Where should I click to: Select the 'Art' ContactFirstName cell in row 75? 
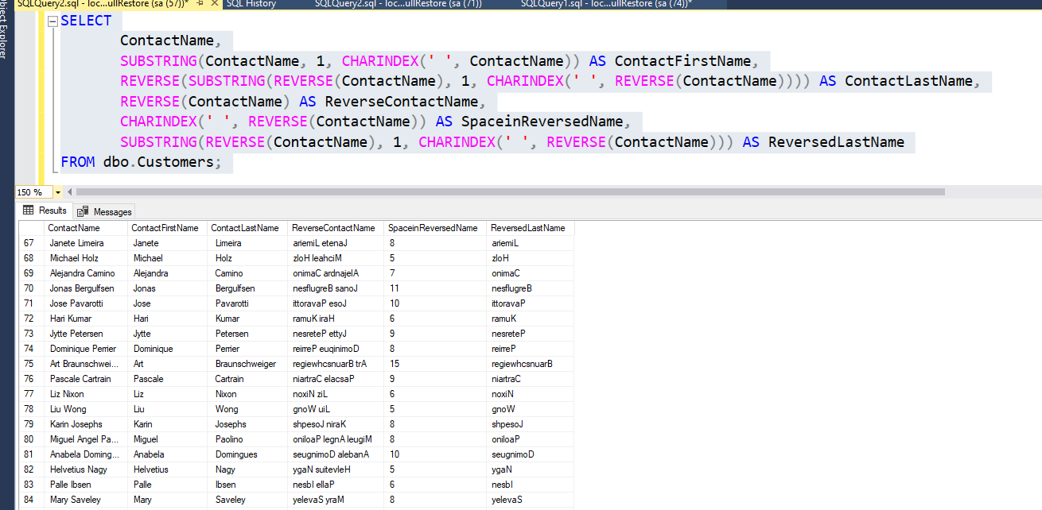click(x=167, y=364)
